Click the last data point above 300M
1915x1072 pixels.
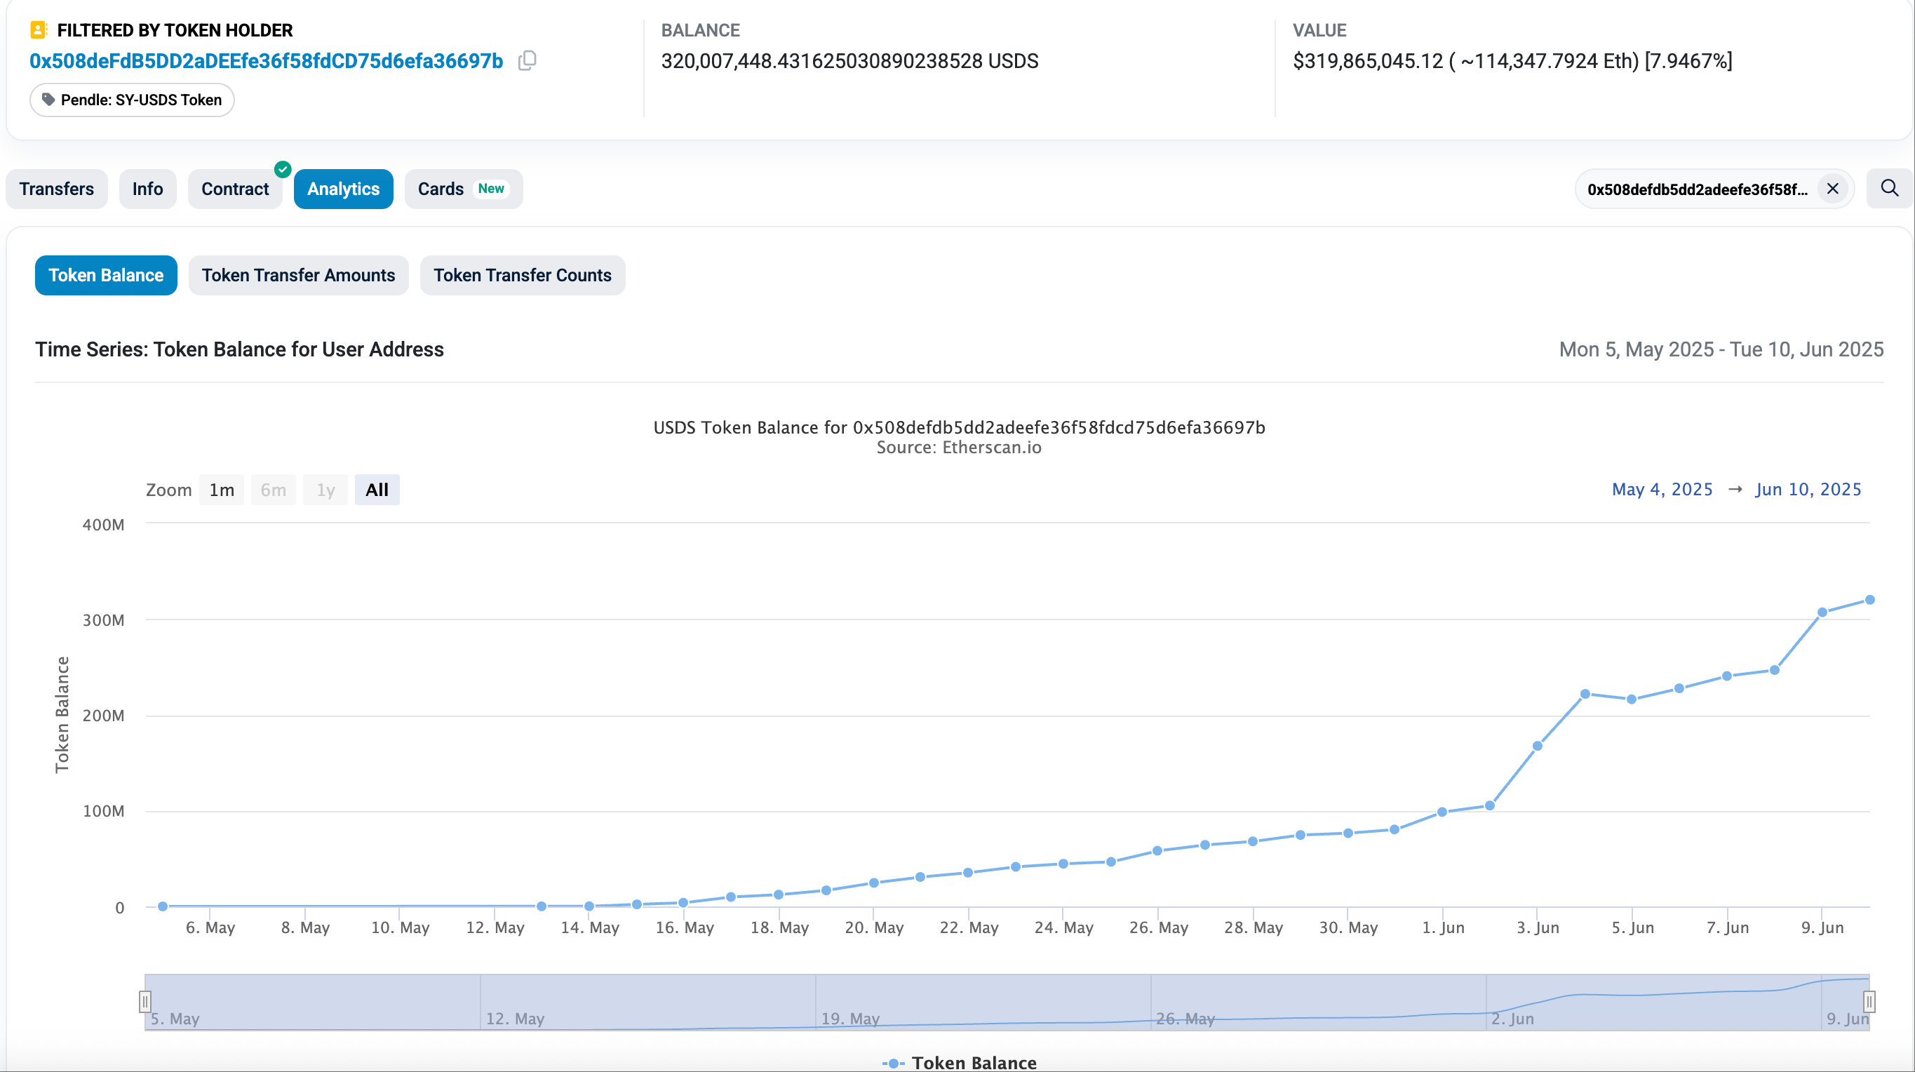1869,599
